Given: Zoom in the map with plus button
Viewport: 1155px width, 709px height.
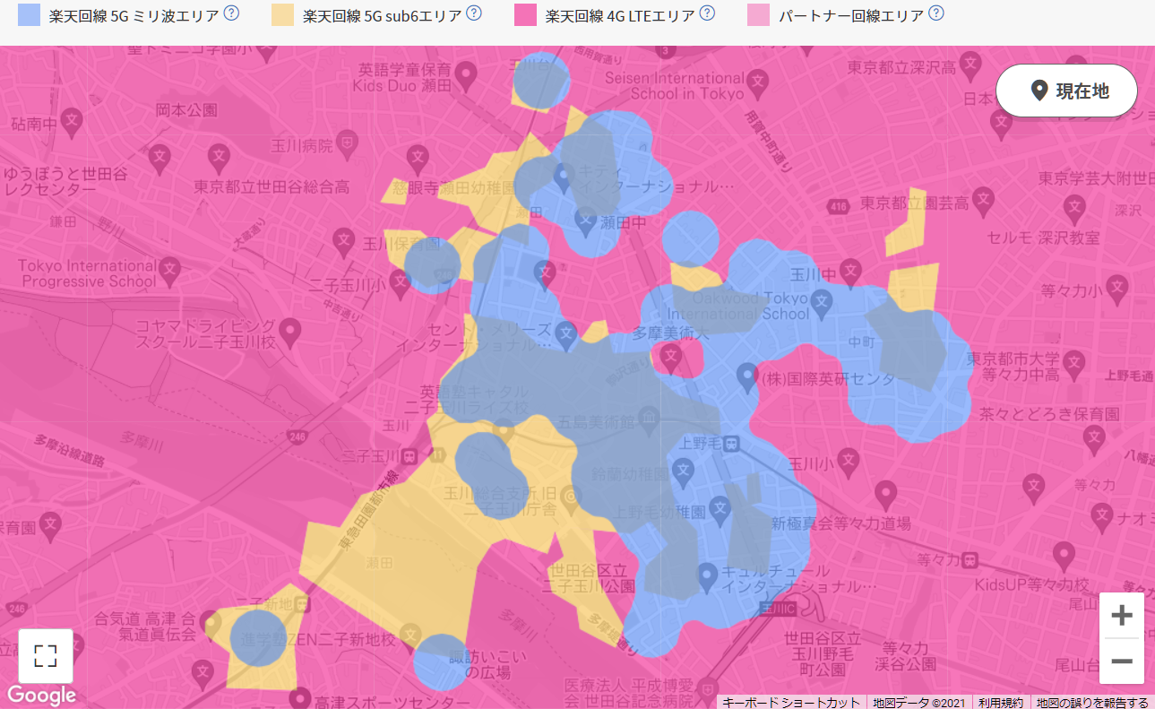Looking at the screenshot, I should (x=1121, y=616).
